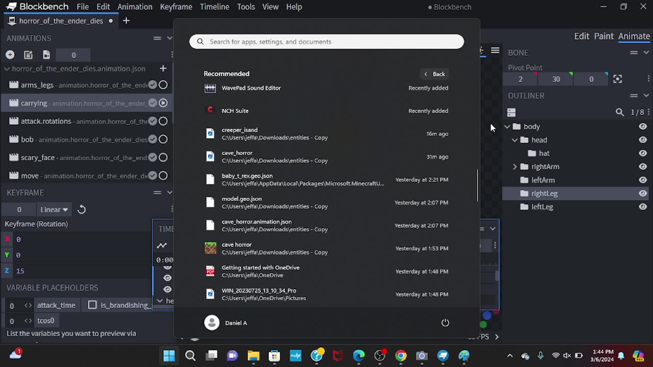
Task: Open Google Chrome from the taskbar
Action: click(401, 356)
